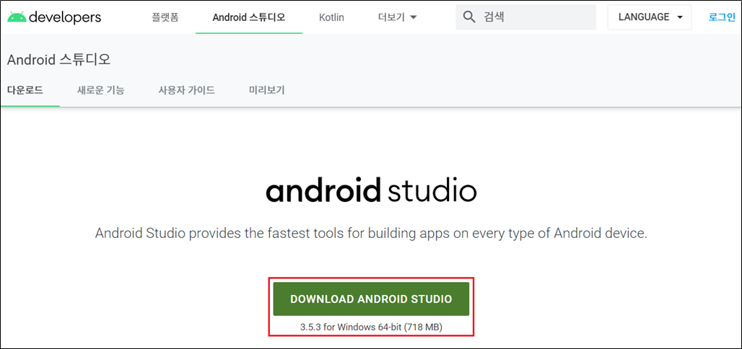Image resolution: width=742 pixels, height=349 pixels.
Task: Expand the 더보기 dropdown menu
Action: tap(398, 17)
